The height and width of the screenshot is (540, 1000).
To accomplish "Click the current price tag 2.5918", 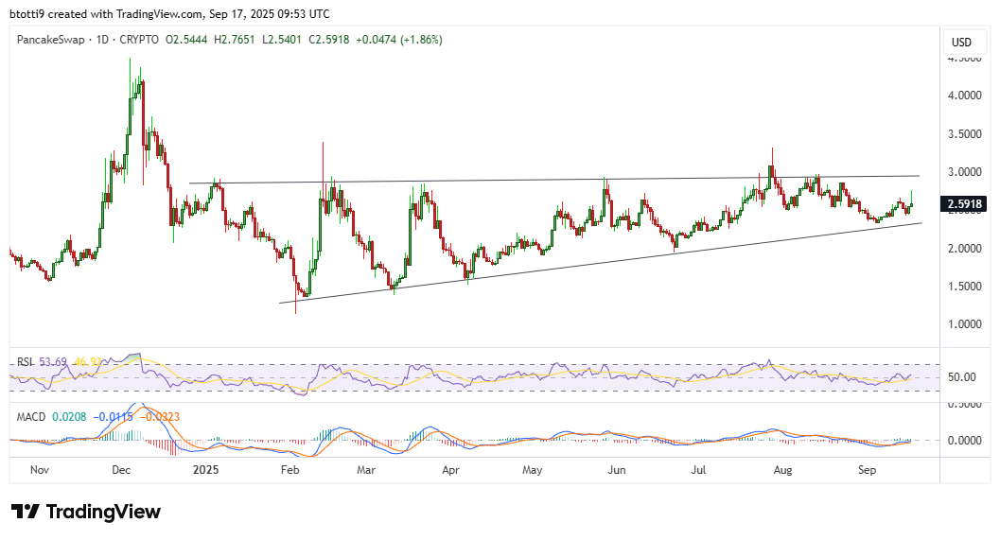I will (x=966, y=202).
